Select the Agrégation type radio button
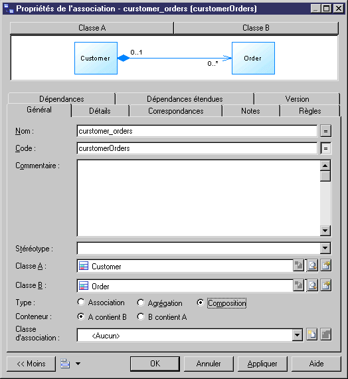 click(x=141, y=303)
